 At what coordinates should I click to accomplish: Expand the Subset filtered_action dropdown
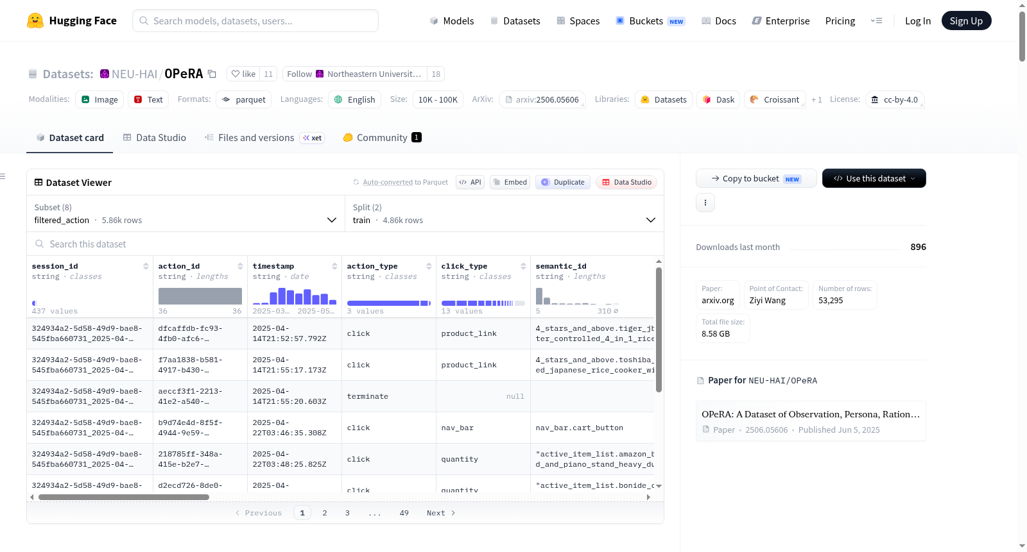click(x=186, y=213)
